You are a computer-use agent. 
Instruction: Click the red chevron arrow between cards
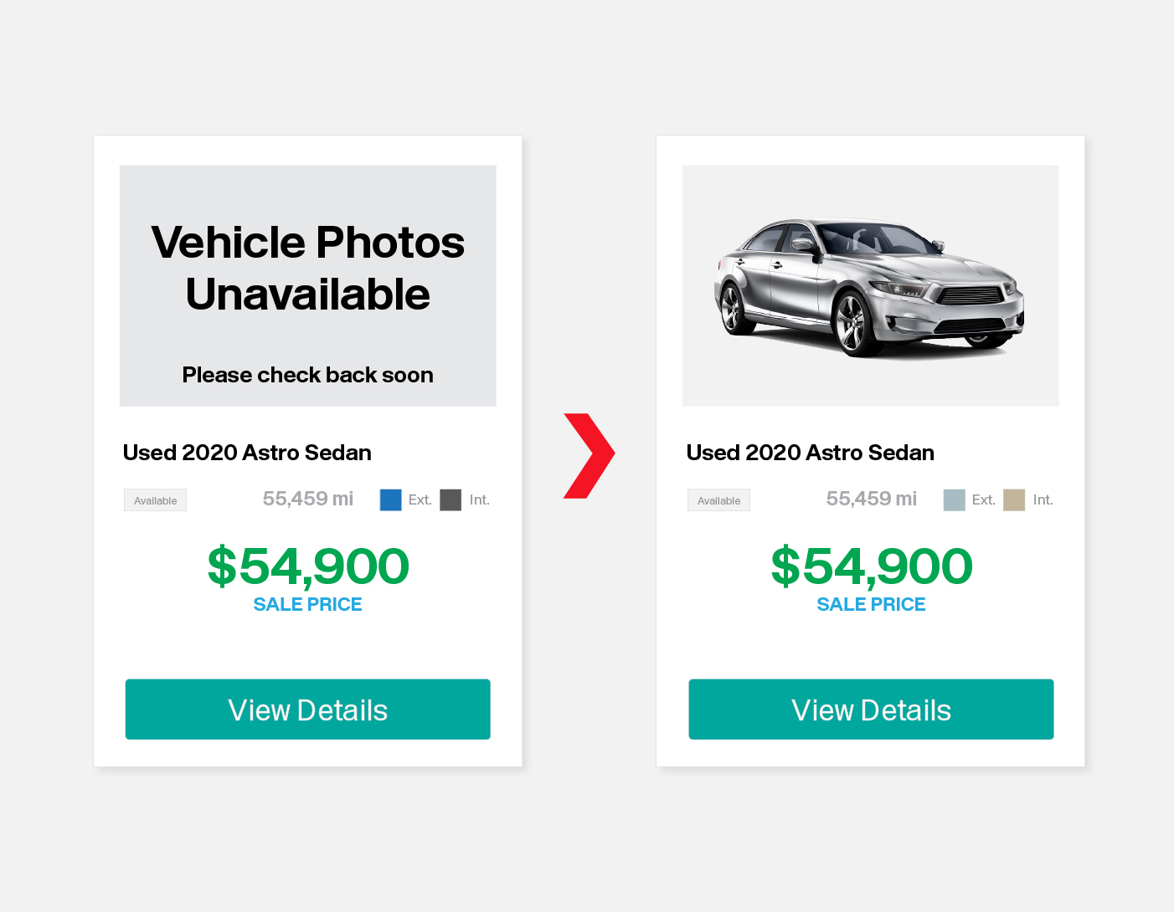coord(590,456)
